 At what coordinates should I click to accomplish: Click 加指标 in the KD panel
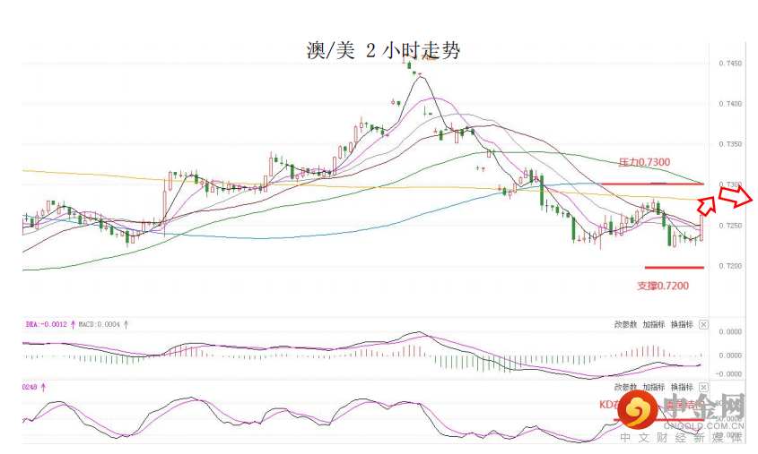pos(653,386)
